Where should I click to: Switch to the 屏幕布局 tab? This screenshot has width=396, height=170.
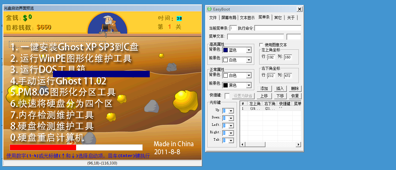[x=229, y=18]
